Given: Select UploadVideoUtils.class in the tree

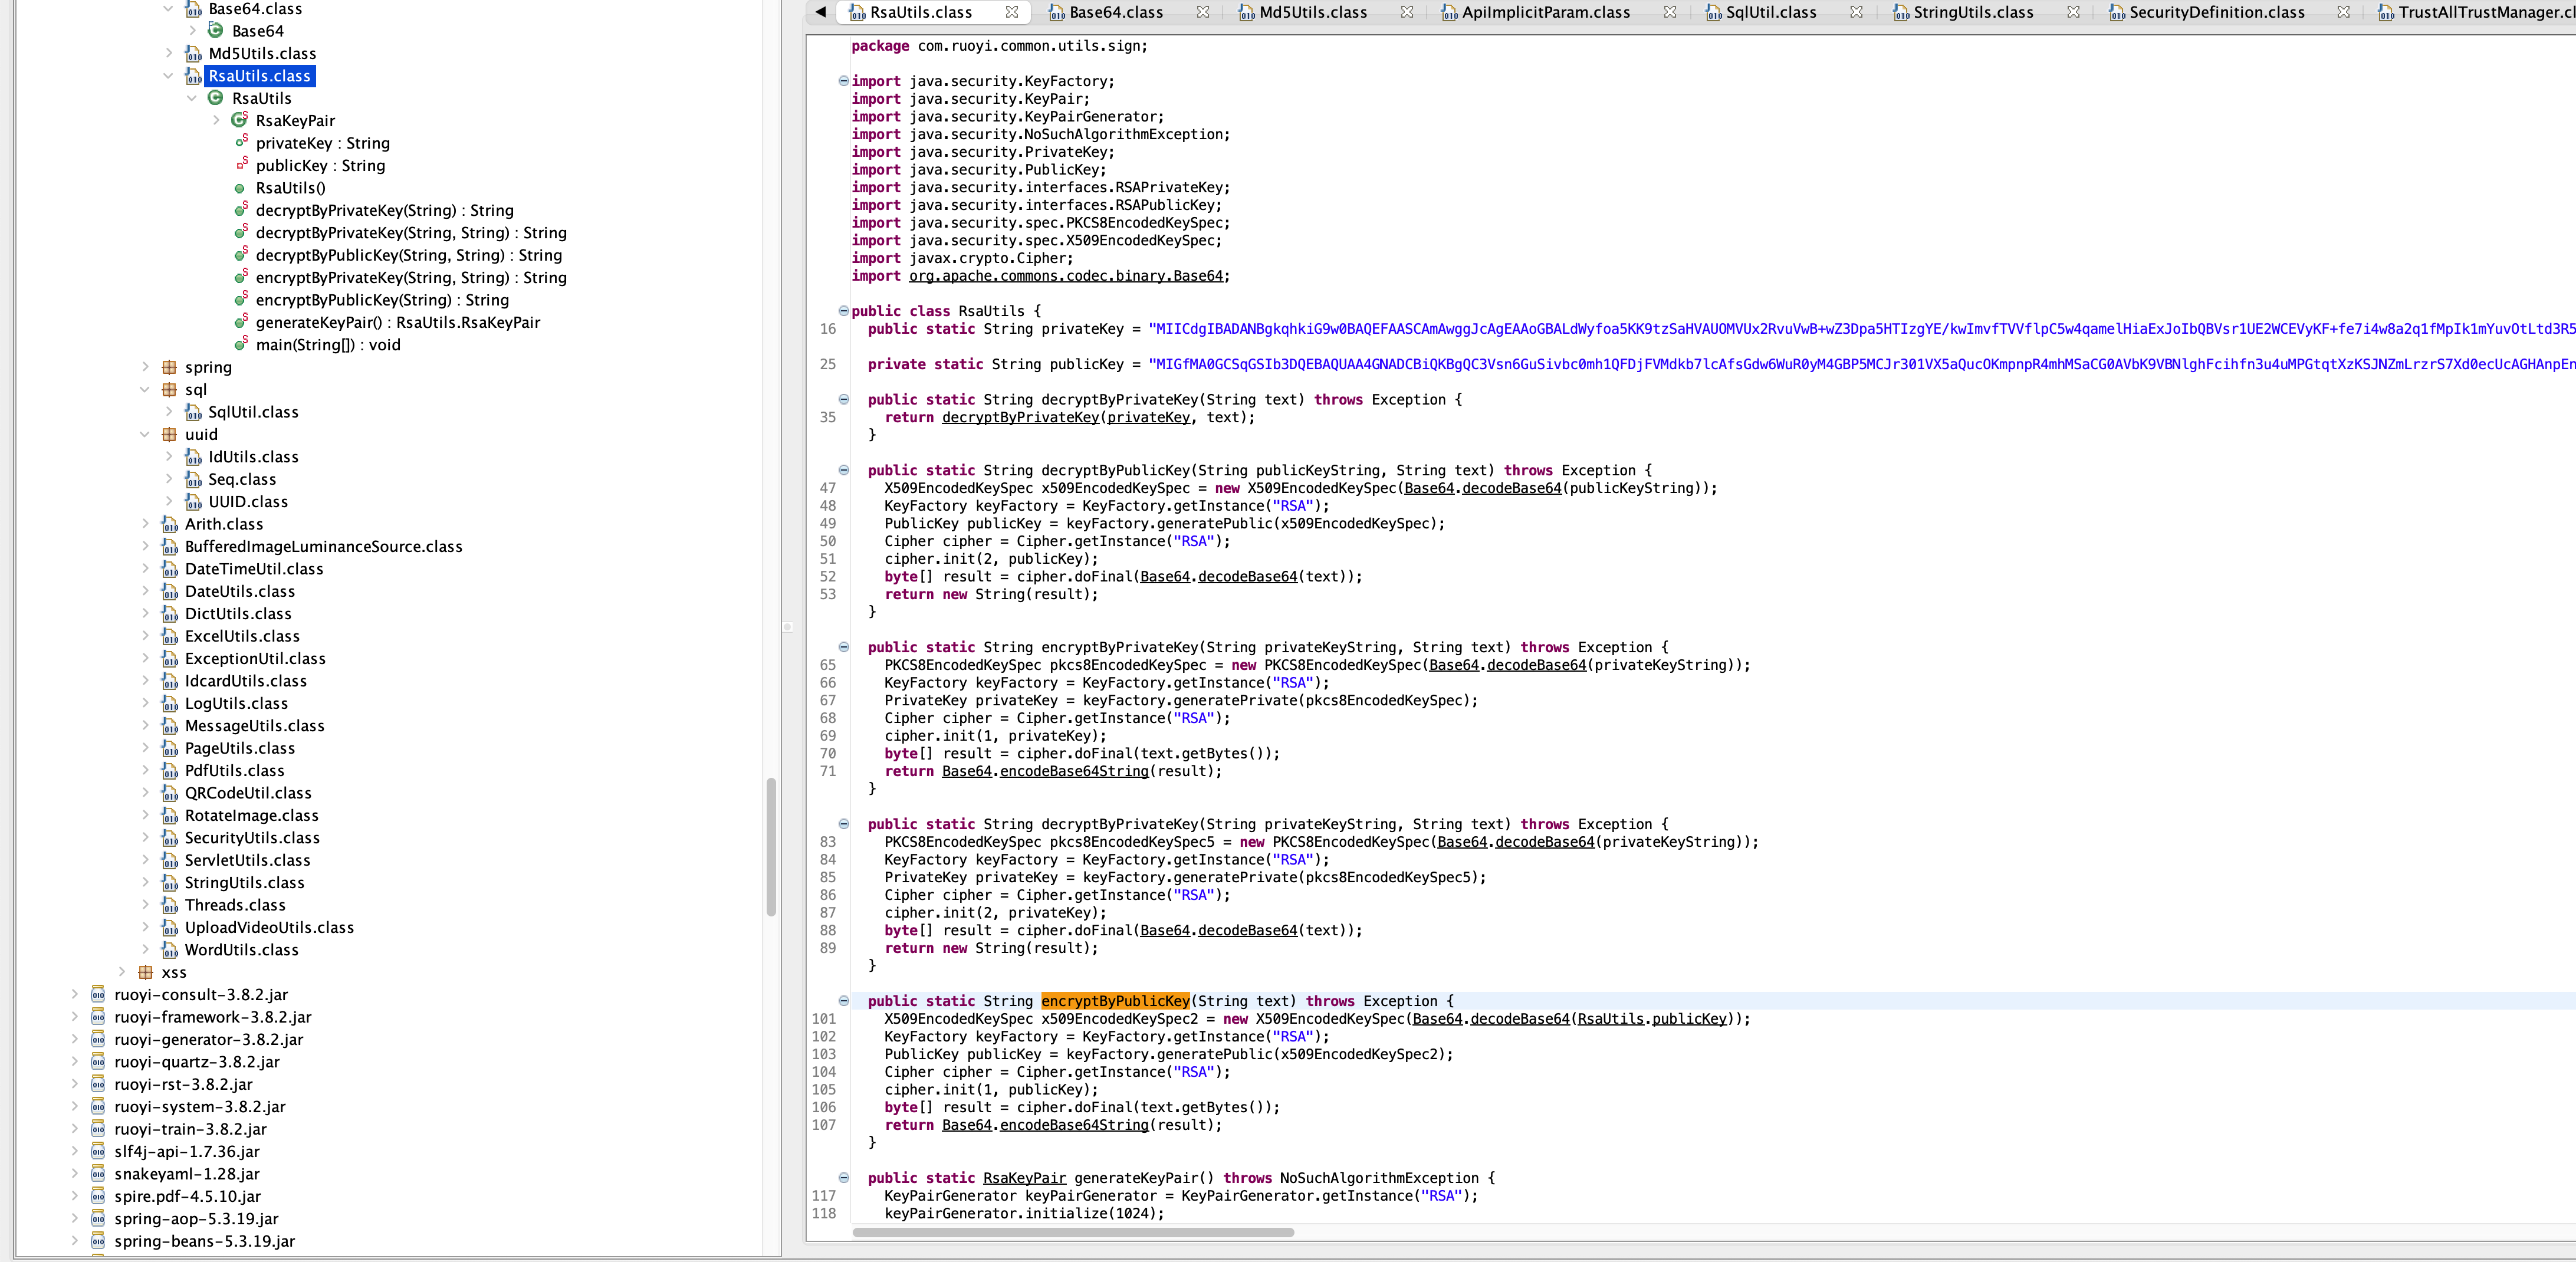Looking at the screenshot, I should point(269,927).
